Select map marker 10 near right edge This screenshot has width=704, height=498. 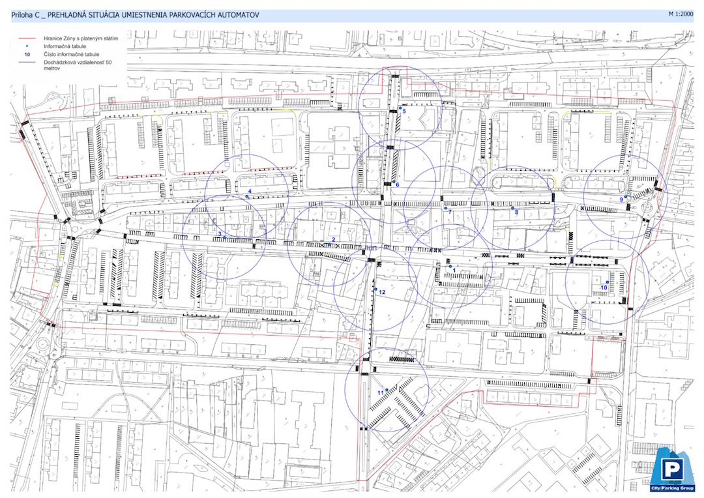607,282
